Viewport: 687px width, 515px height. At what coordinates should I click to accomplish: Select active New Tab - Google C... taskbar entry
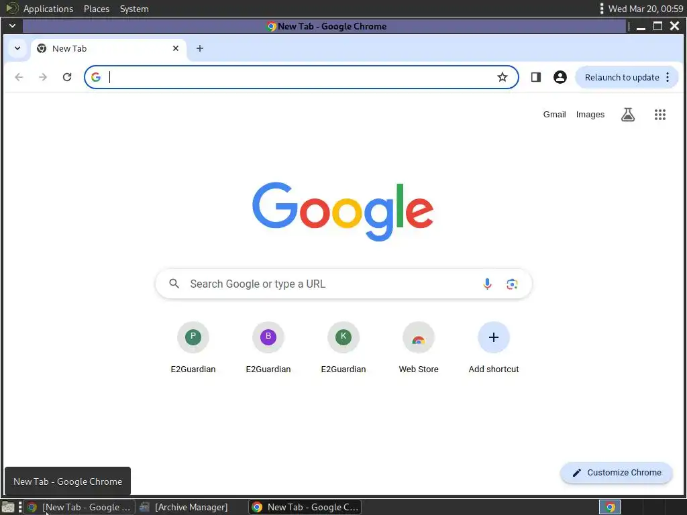point(305,507)
